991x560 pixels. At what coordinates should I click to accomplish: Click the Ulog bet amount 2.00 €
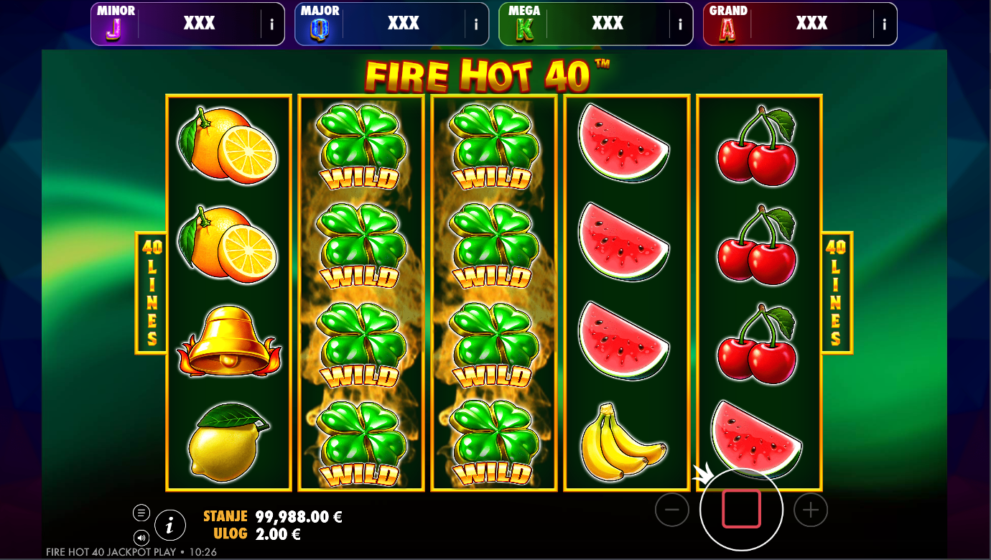(x=278, y=534)
